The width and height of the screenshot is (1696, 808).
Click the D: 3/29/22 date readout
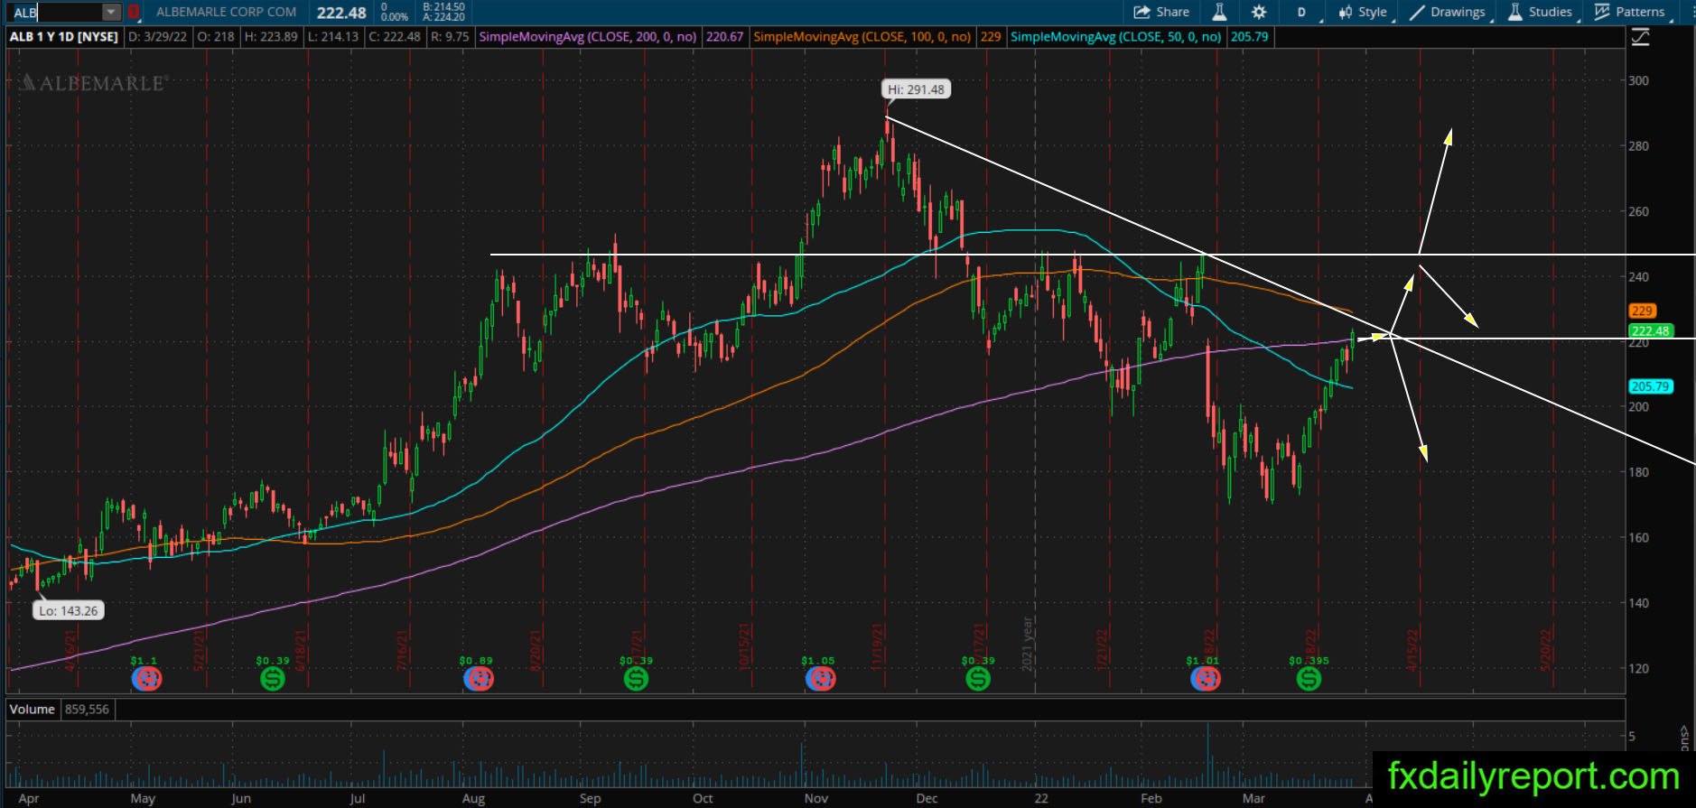coord(158,37)
